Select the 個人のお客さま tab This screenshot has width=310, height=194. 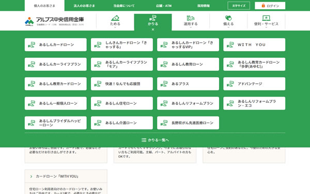coord(44,6)
